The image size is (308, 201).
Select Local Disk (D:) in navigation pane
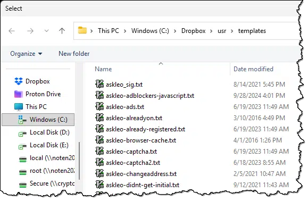tap(49, 132)
